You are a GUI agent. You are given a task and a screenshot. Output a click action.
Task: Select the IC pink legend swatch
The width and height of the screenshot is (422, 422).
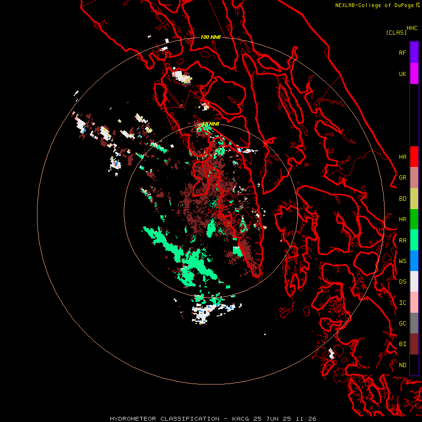pyautogui.click(x=414, y=302)
